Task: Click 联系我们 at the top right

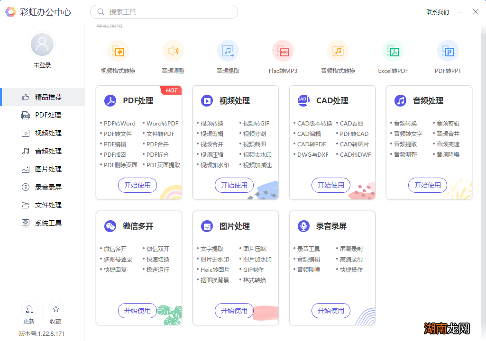Action: coord(437,11)
